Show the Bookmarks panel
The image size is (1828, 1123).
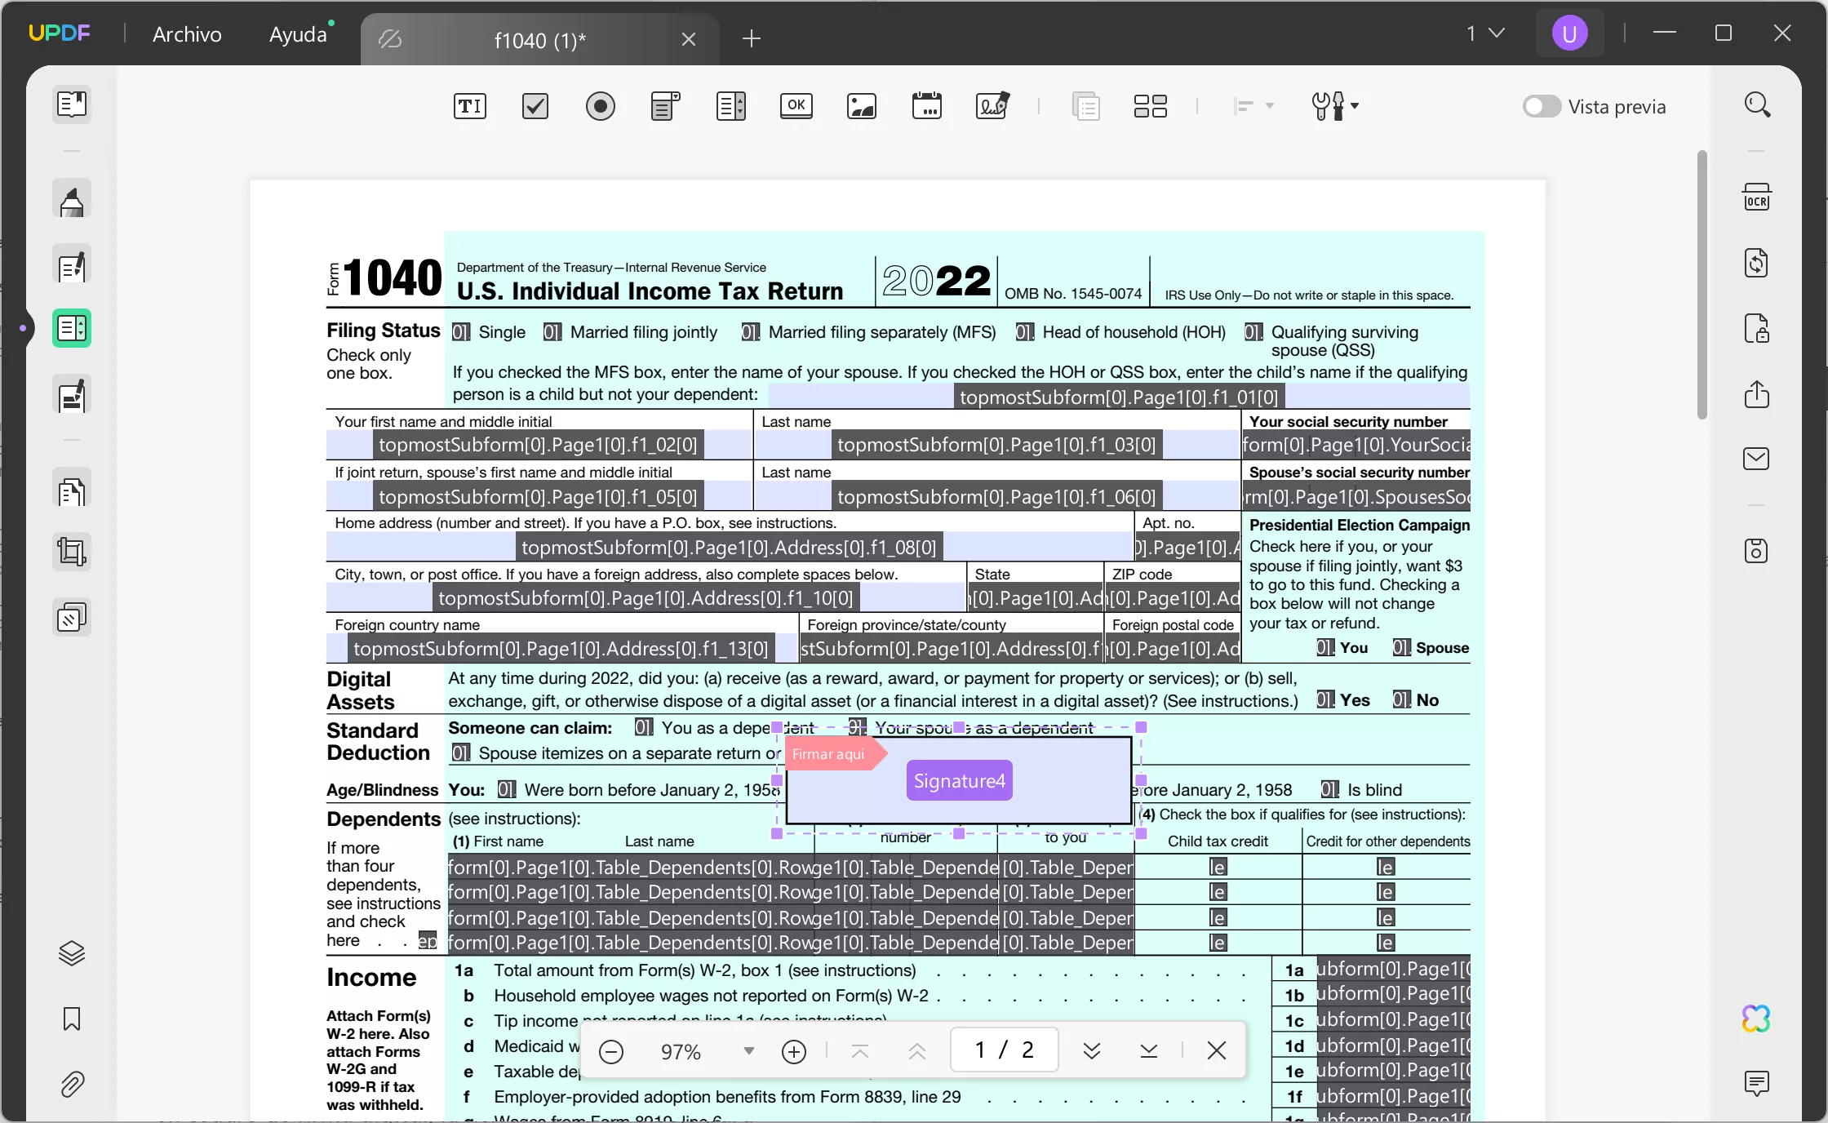tap(72, 1019)
